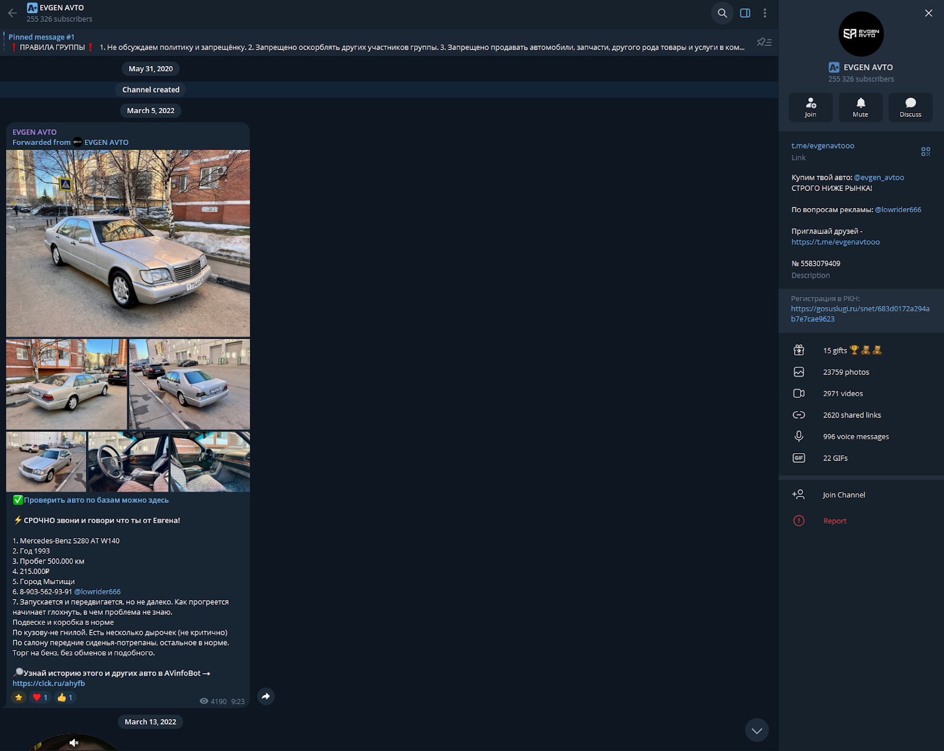Viewport: 944px width, 751px height.
Task: Click the back arrow in chat header
Action: pyautogui.click(x=12, y=13)
